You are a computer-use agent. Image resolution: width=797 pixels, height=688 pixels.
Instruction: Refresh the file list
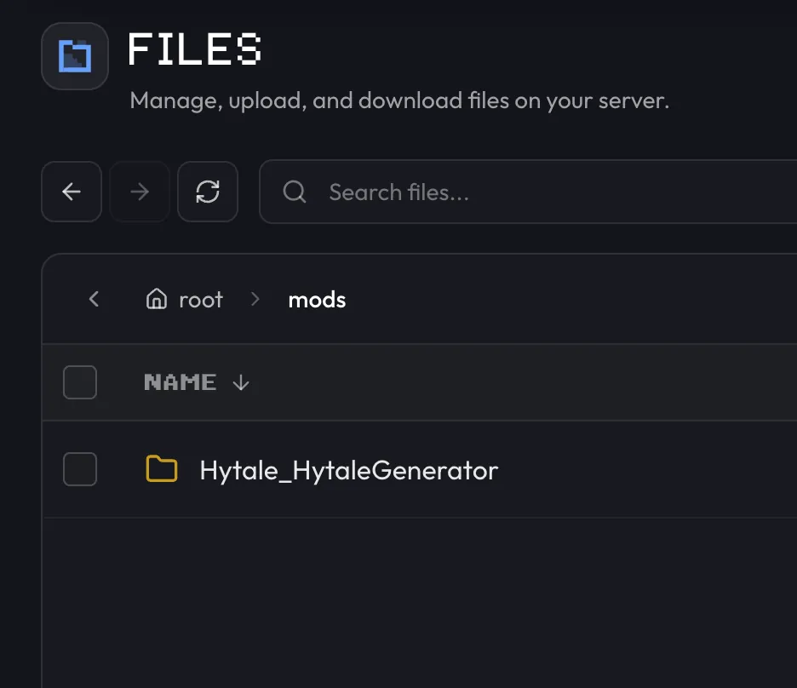tap(208, 192)
